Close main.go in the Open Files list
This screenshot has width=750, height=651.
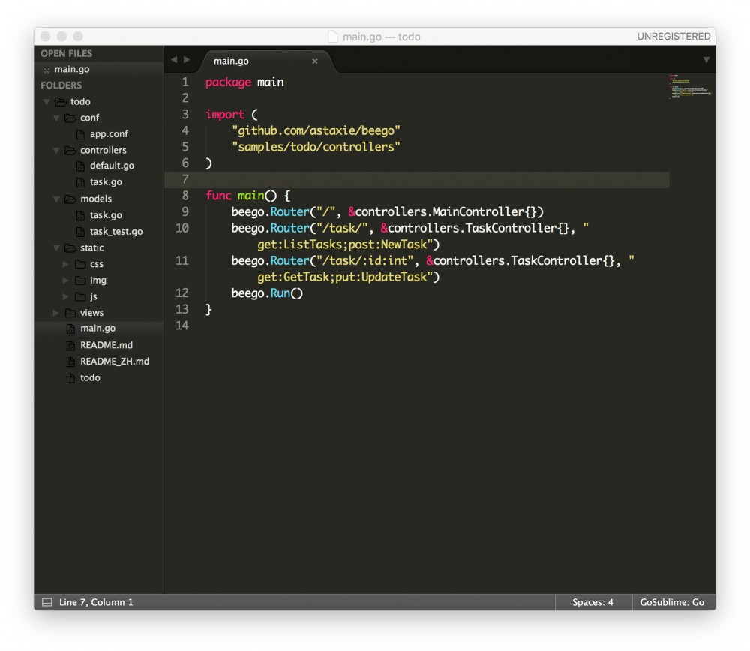pyautogui.click(x=46, y=70)
